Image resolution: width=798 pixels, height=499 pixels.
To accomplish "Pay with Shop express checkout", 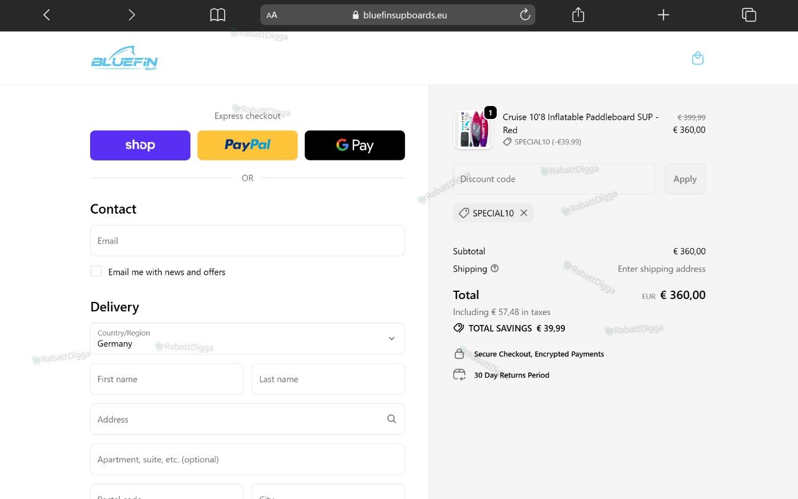I will pyautogui.click(x=140, y=146).
